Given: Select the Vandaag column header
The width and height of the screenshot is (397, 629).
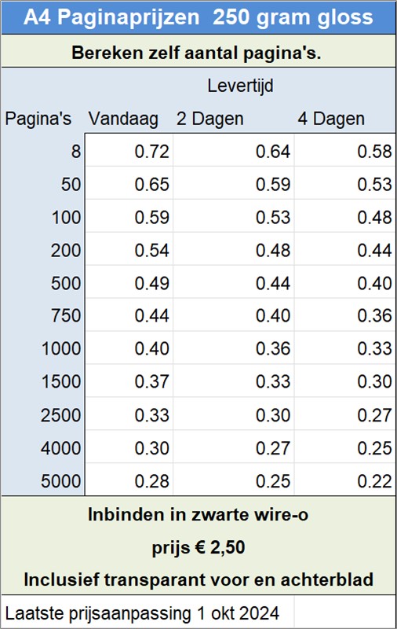Looking at the screenshot, I should pos(123,119).
